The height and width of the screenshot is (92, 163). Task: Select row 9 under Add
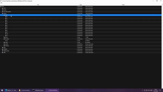tap(81, 32)
